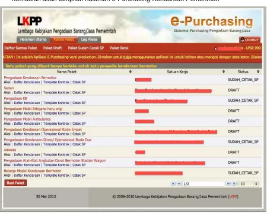
Task: Open the 444444 package link
Action: (x=10, y=150)
